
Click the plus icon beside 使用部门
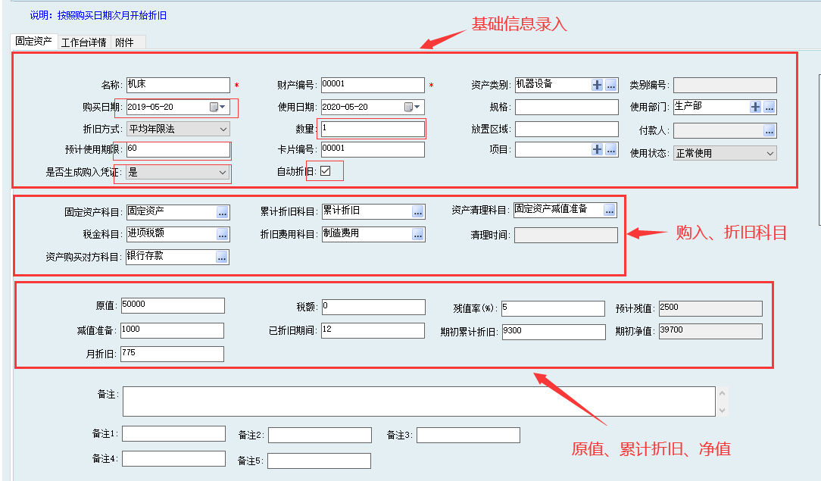[755, 107]
